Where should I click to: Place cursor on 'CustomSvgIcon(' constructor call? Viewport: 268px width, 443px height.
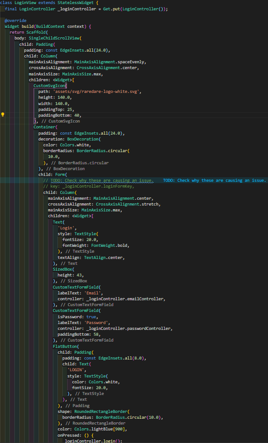pos(50,86)
